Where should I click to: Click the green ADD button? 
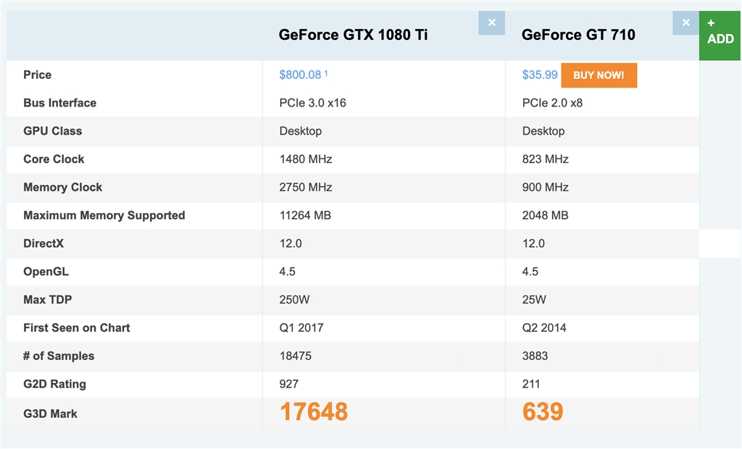coord(720,33)
